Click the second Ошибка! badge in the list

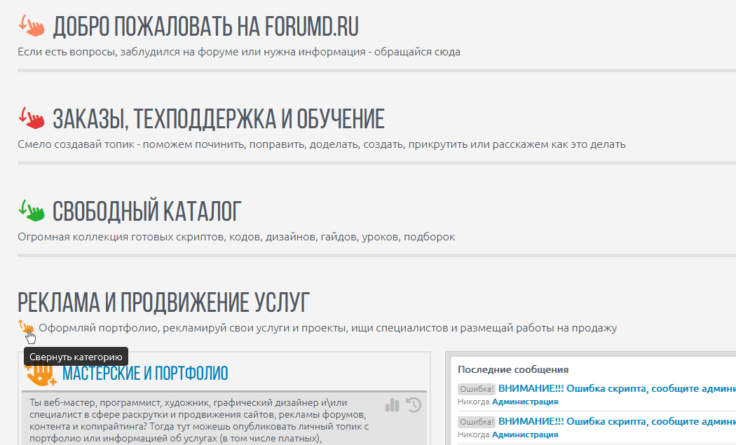[477, 422]
